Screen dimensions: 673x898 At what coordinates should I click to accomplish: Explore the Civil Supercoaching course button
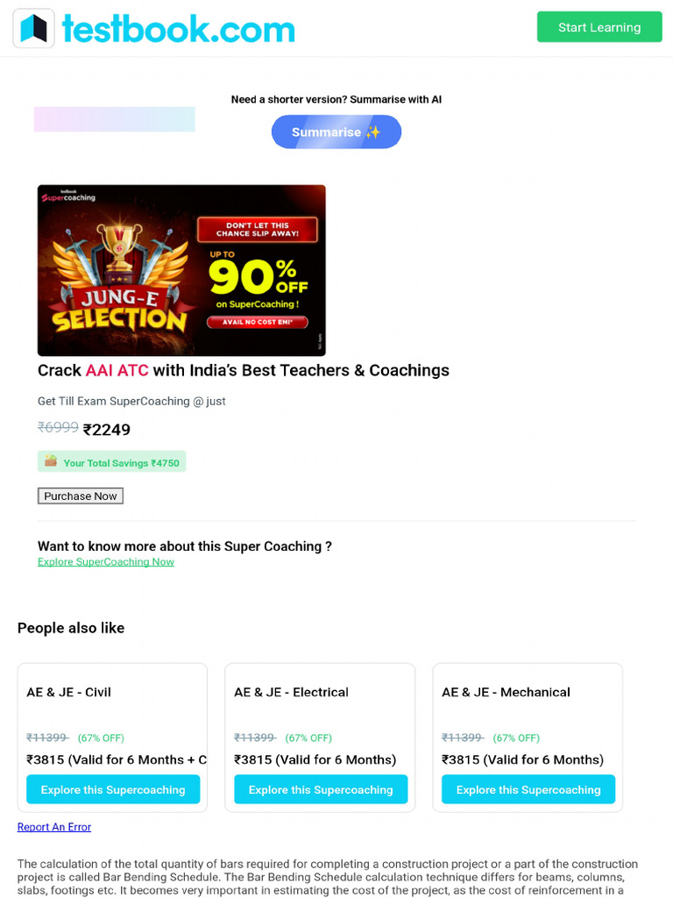(113, 789)
